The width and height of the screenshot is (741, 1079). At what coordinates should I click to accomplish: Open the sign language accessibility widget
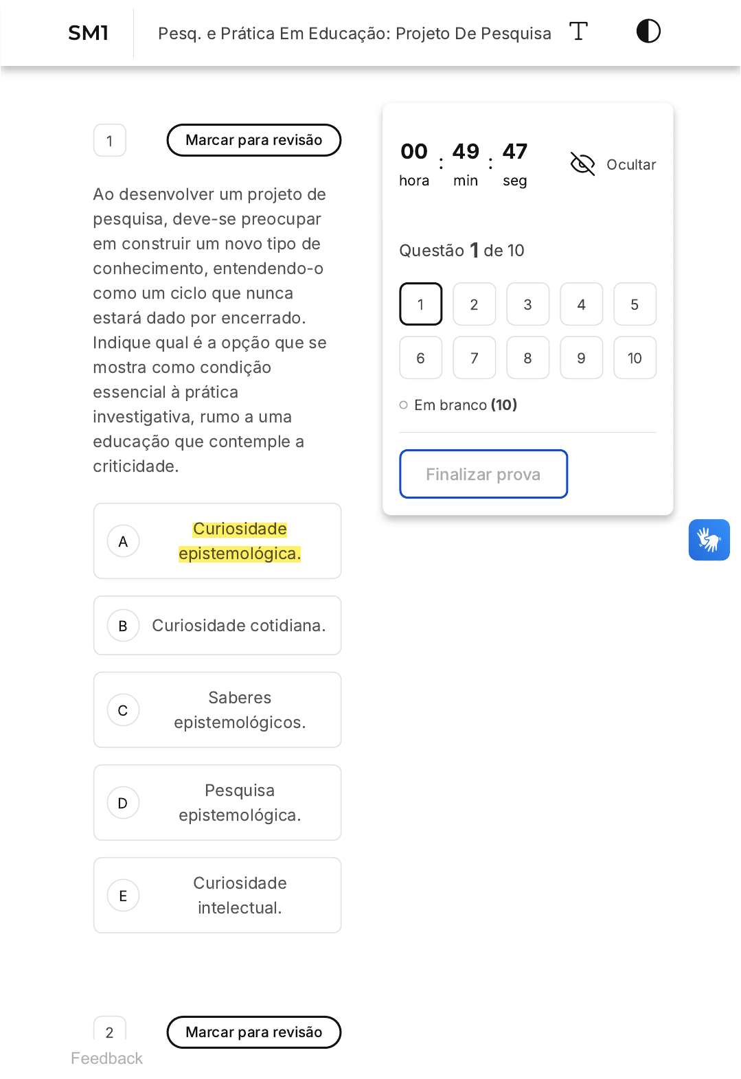click(709, 540)
